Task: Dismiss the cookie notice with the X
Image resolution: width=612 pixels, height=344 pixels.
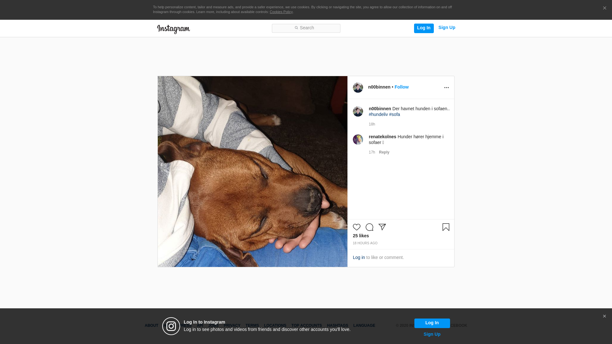Action: pos(604,8)
